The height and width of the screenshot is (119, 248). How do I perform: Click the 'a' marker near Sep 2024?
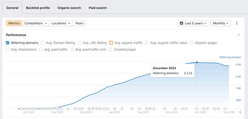tap(147, 109)
